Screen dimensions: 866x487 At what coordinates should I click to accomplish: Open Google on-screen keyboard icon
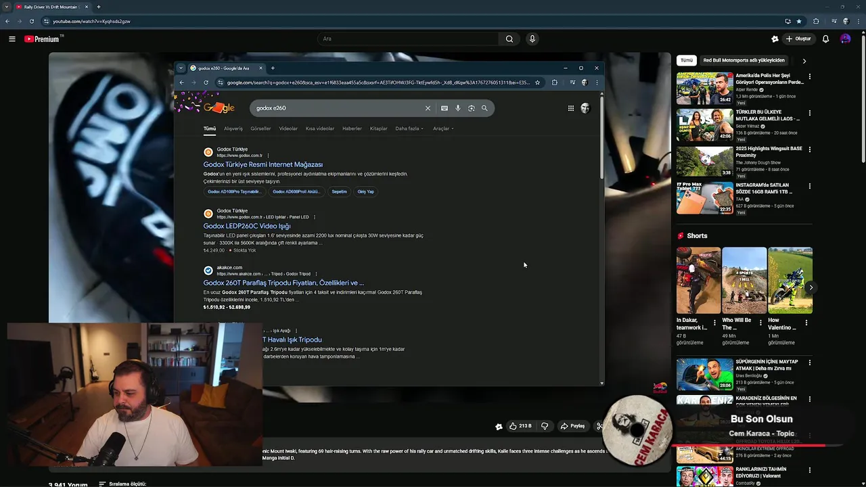pyautogui.click(x=444, y=108)
